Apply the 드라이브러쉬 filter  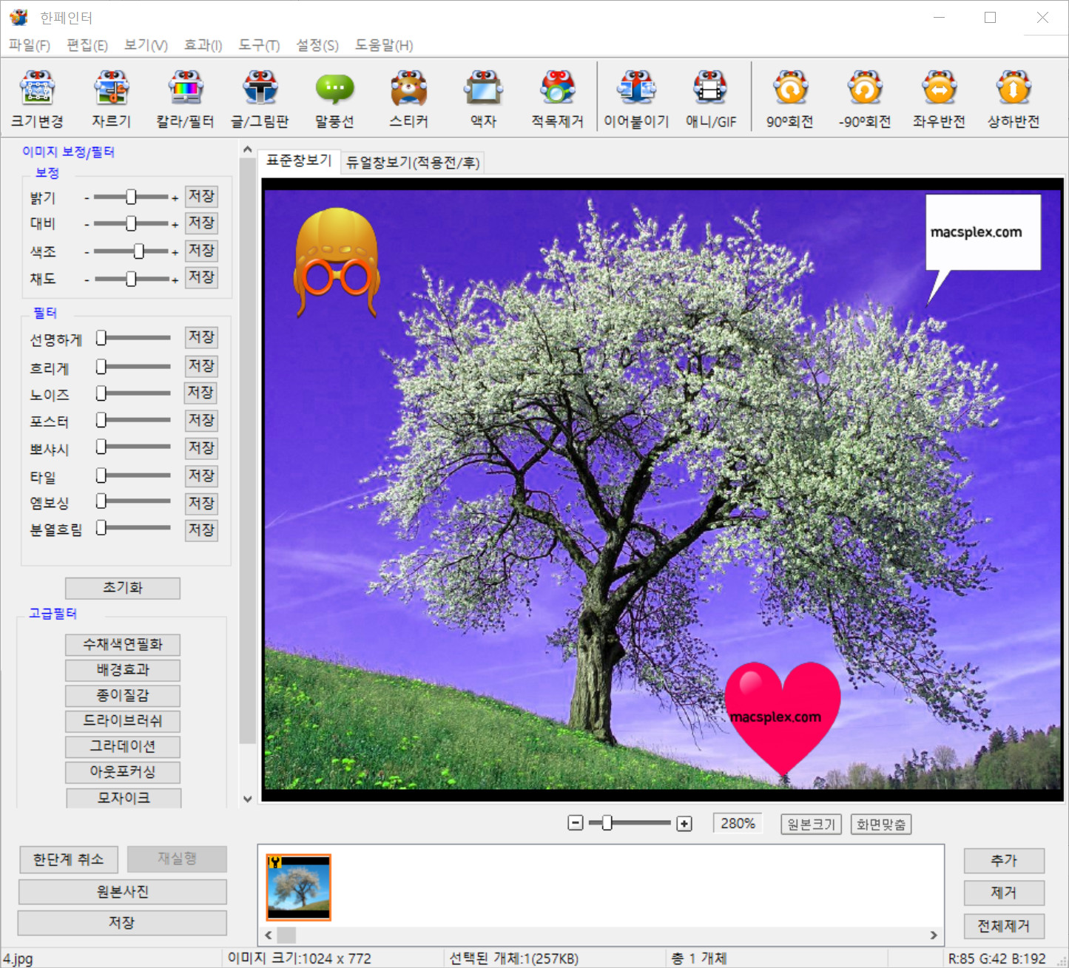(123, 721)
